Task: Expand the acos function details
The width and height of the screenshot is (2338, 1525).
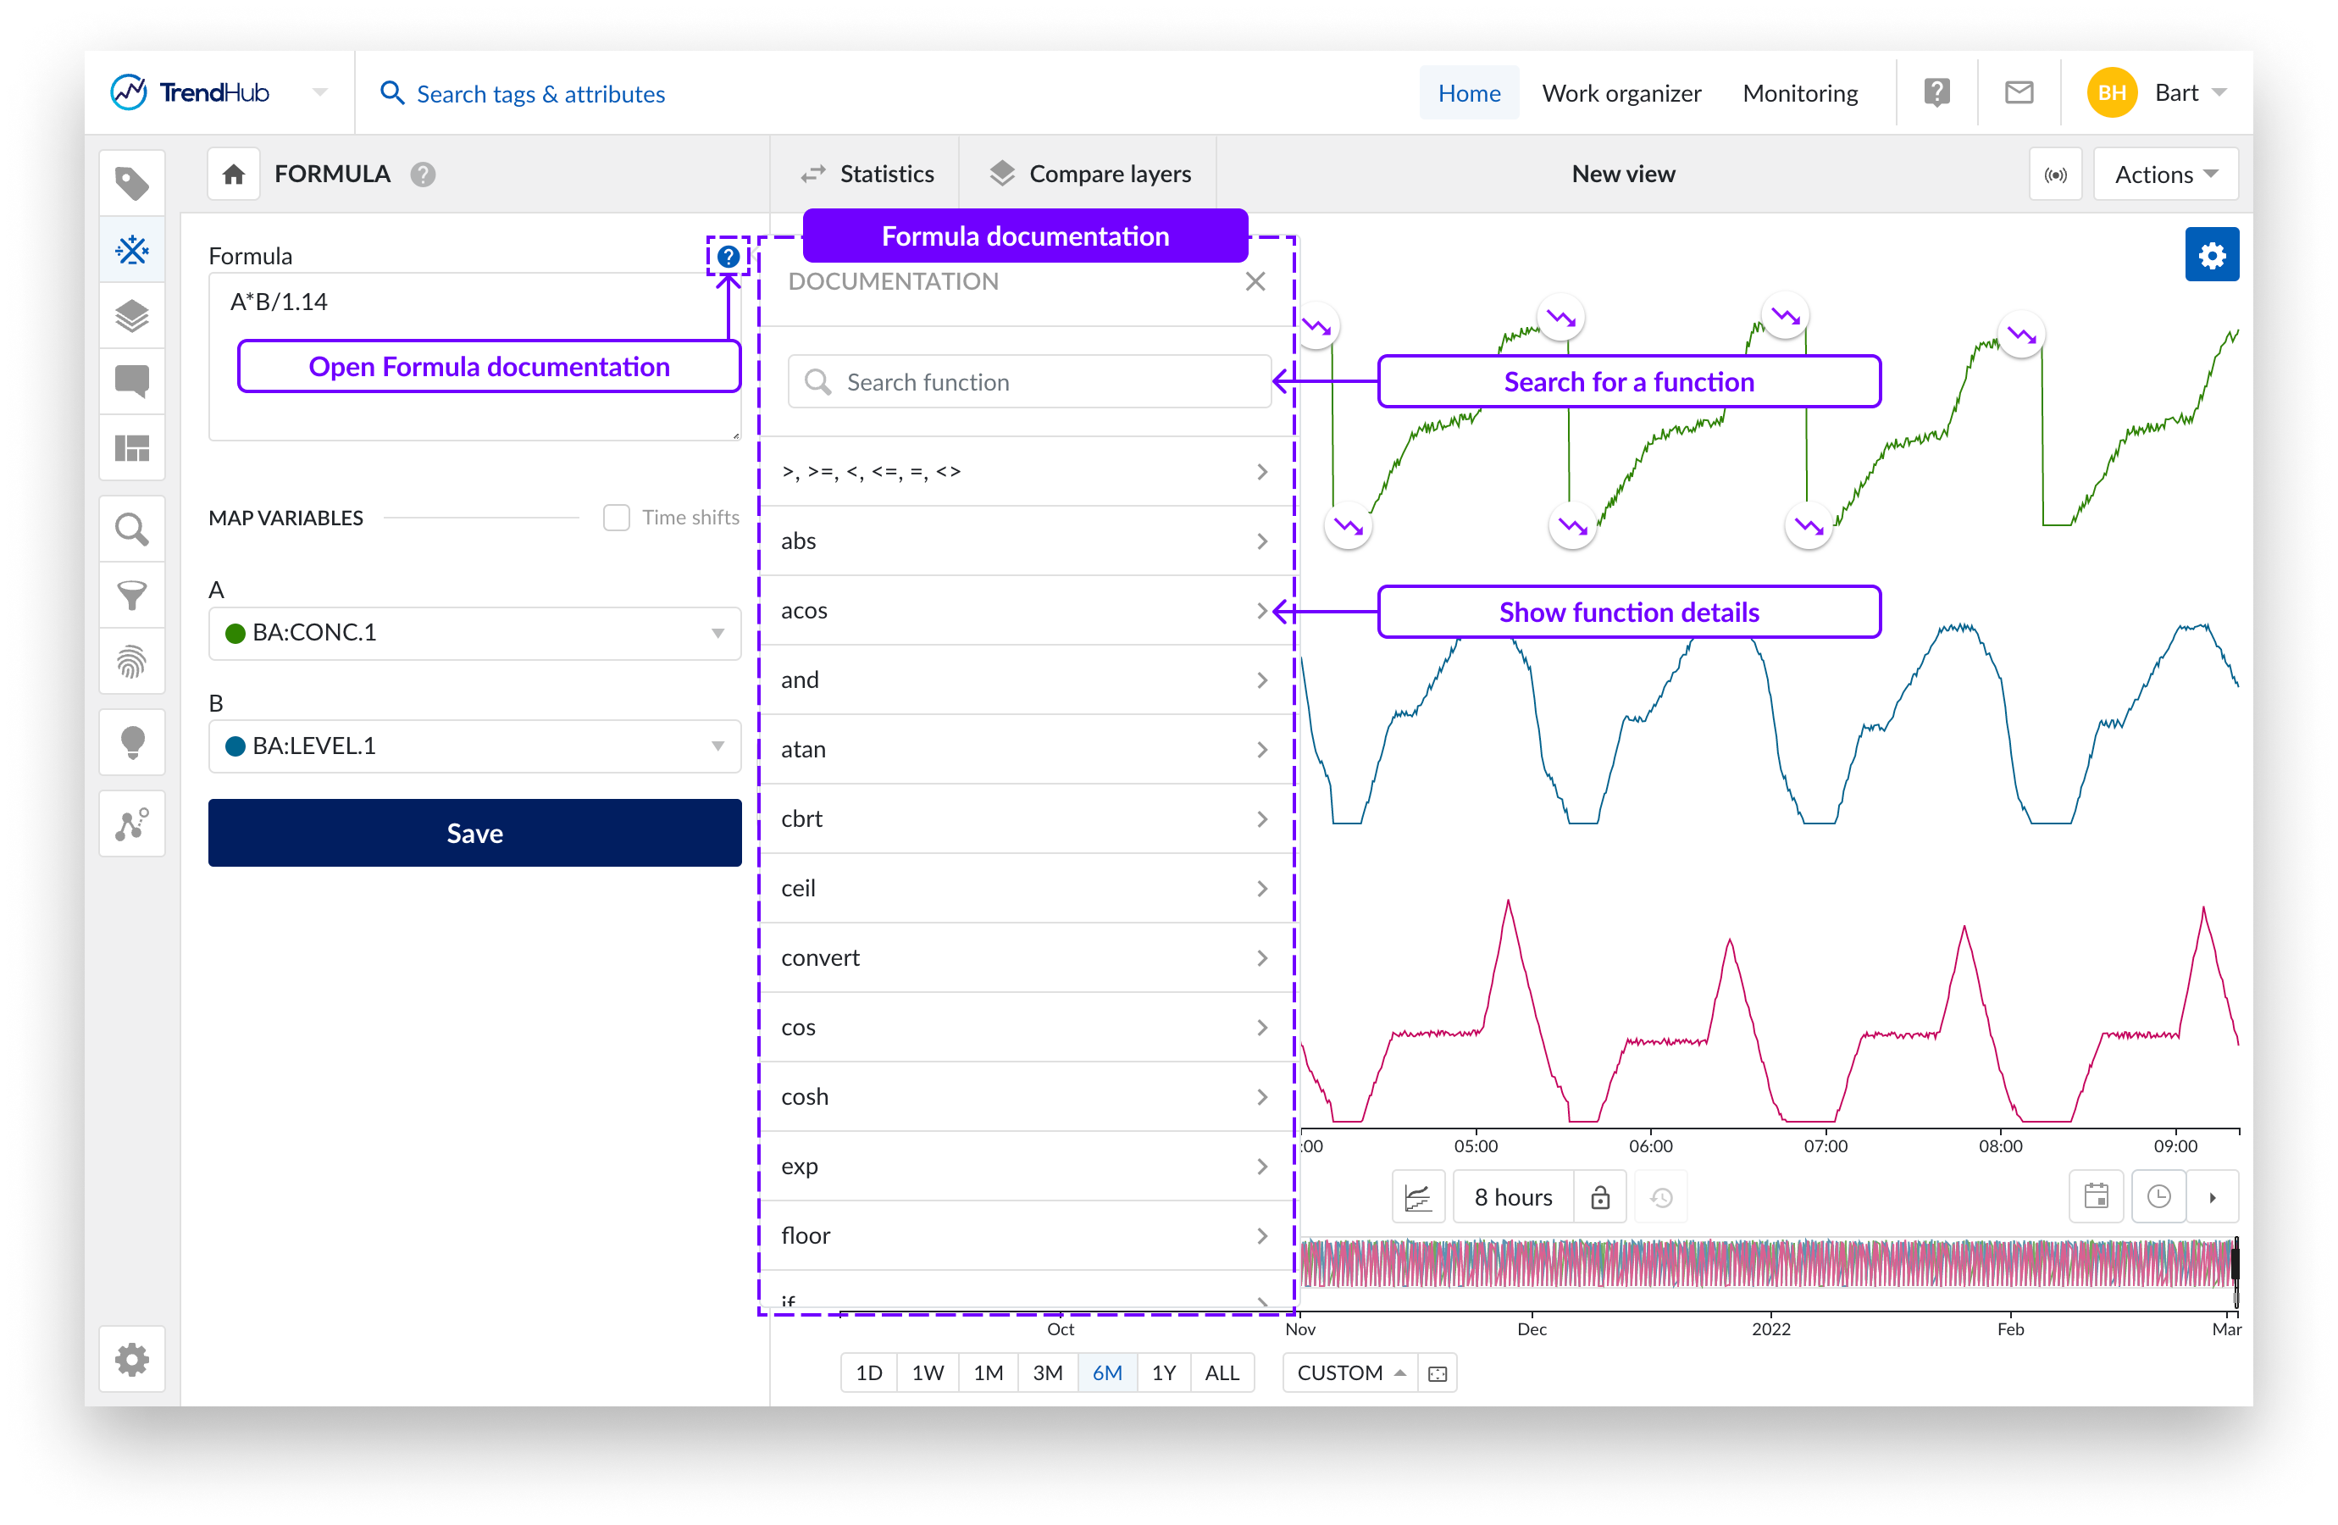Action: click(x=1261, y=610)
